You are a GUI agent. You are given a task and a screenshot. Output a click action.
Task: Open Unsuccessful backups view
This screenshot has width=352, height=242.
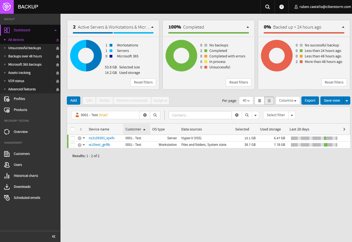pyautogui.click(x=24, y=48)
